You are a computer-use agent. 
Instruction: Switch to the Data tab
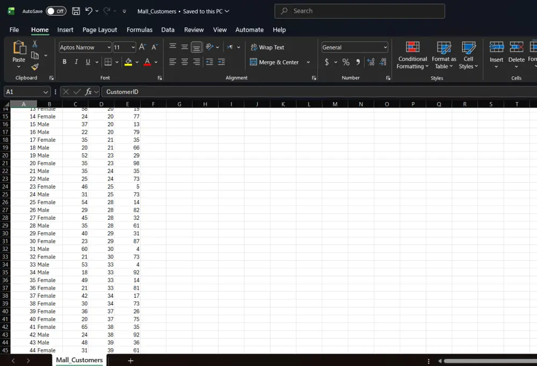point(168,30)
